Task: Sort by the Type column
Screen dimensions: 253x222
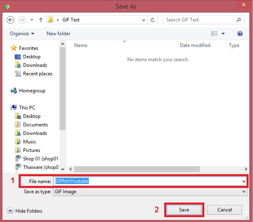Action: (x=234, y=45)
